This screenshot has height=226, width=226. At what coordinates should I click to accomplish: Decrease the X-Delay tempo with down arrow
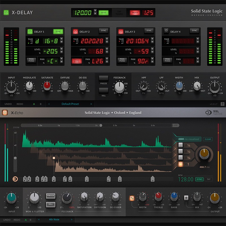[95, 14]
